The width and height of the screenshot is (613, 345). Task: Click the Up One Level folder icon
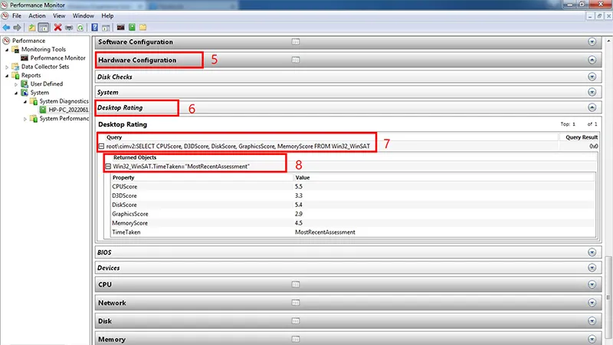tap(31, 27)
